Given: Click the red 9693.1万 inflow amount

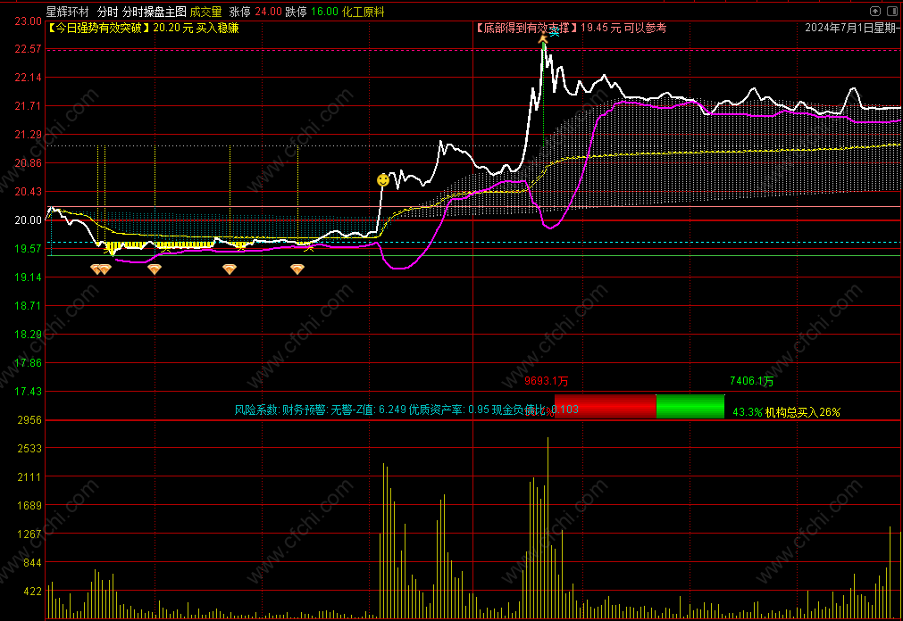Looking at the screenshot, I should (546, 381).
